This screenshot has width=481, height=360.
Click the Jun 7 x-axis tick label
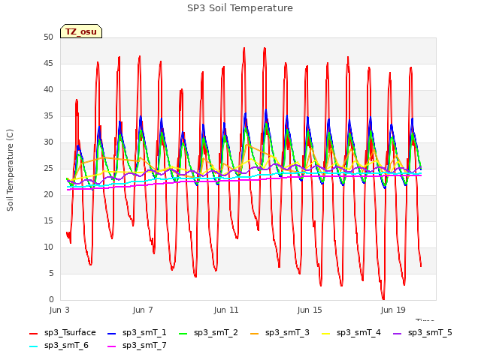click(143, 310)
